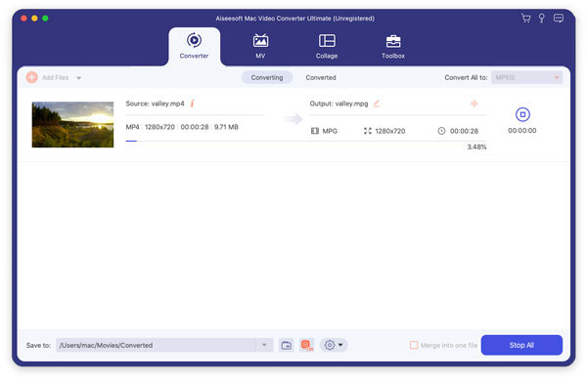Open the output folder icon
The height and width of the screenshot is (380, 587).
point(287,345)
